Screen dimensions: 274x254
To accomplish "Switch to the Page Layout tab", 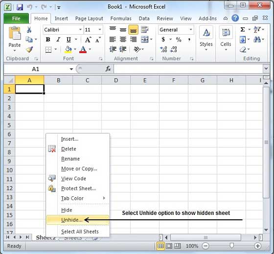I will point(89,19).
